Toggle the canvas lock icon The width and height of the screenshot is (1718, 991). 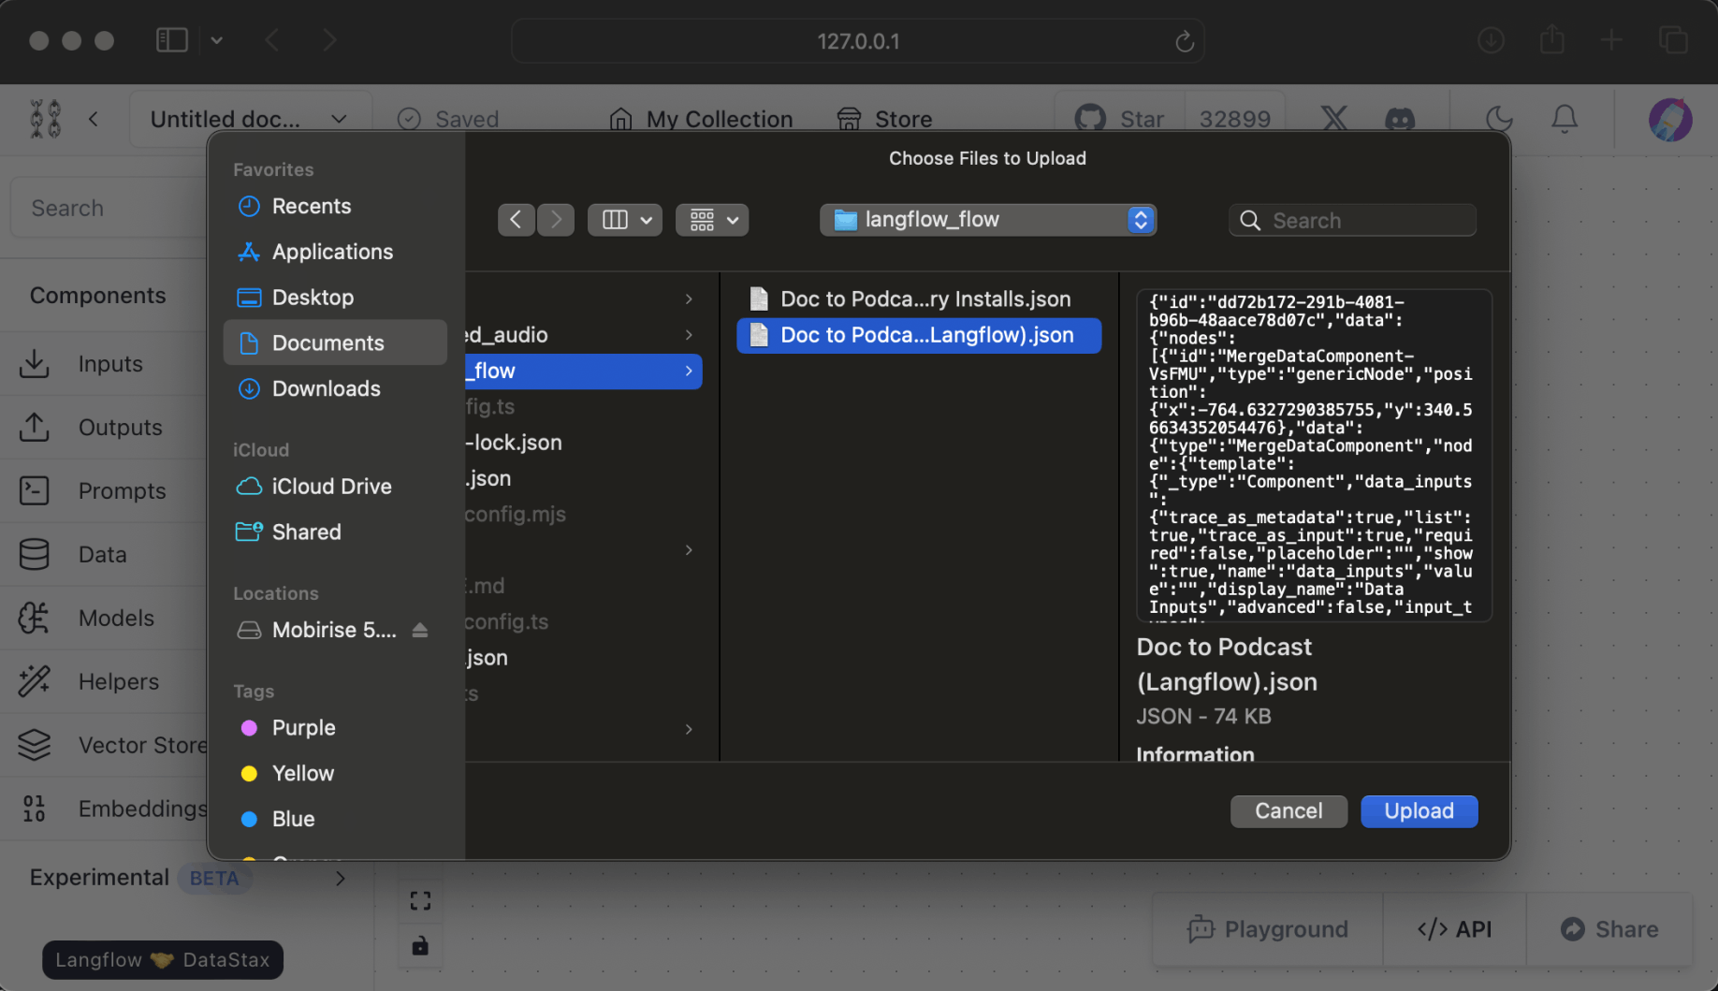click(420, 946)
